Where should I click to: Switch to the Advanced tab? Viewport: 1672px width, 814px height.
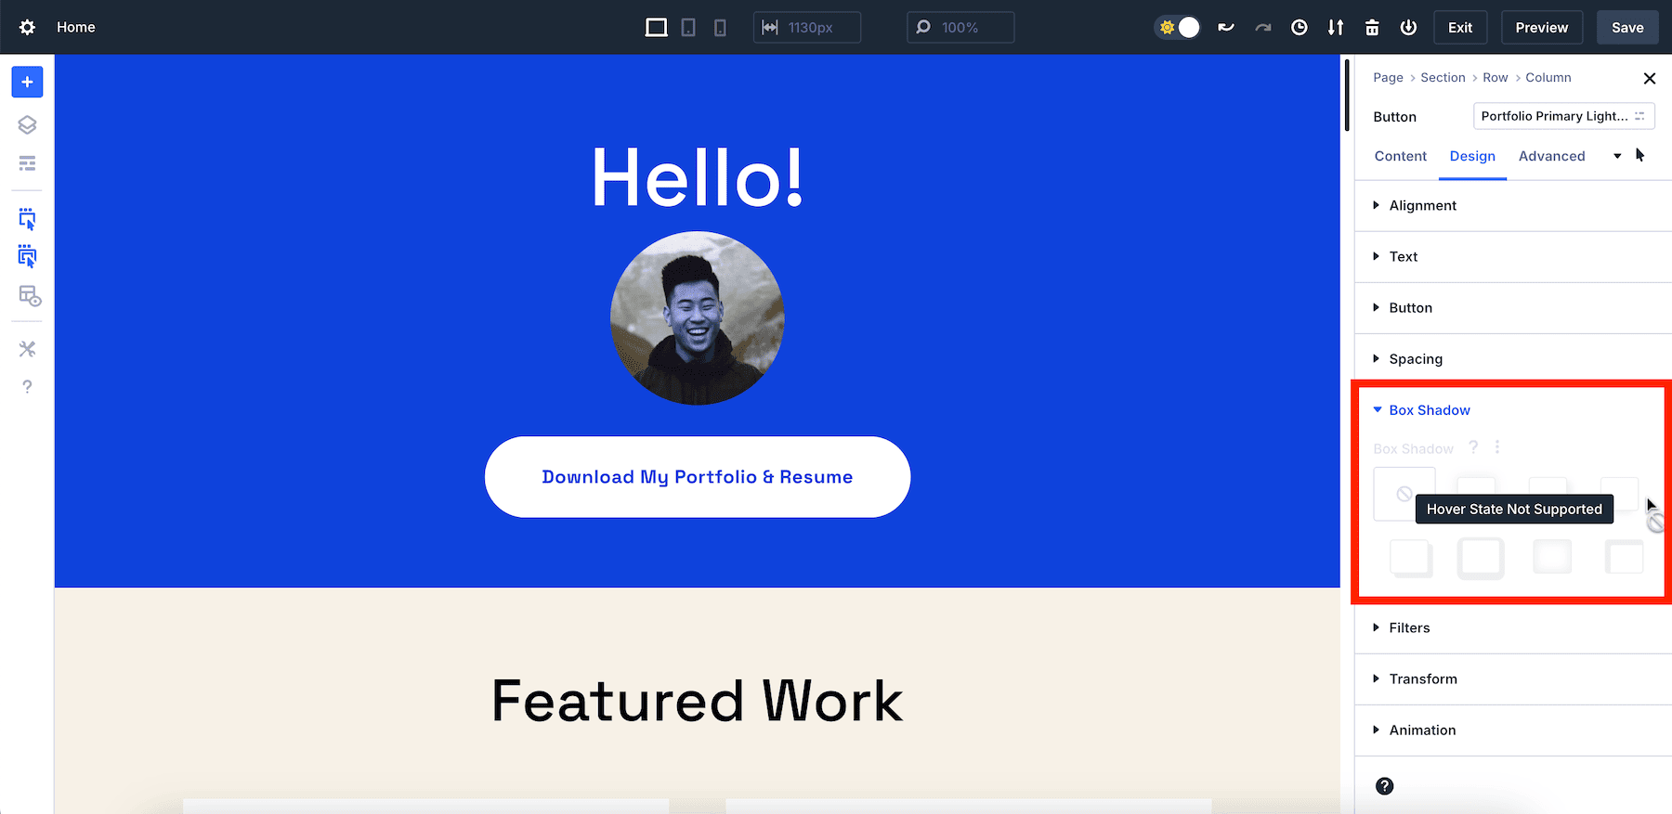[1551, 156]
